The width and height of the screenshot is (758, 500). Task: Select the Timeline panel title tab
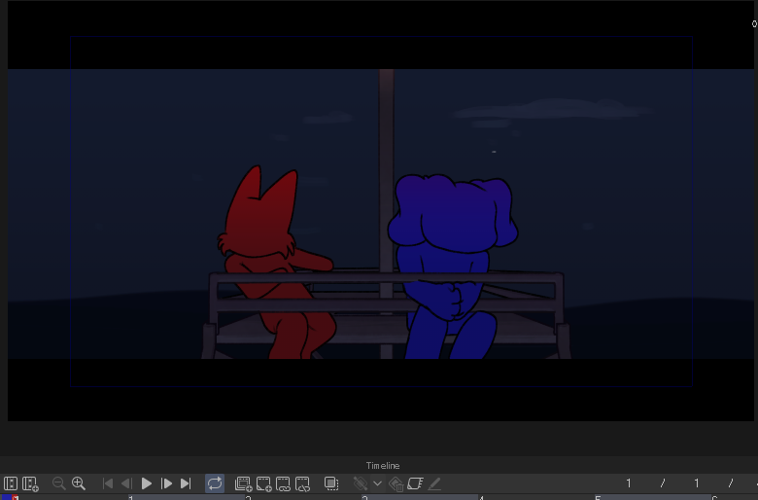(382, 466)
